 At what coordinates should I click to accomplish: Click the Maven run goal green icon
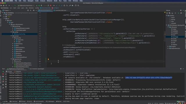point(178,13)
